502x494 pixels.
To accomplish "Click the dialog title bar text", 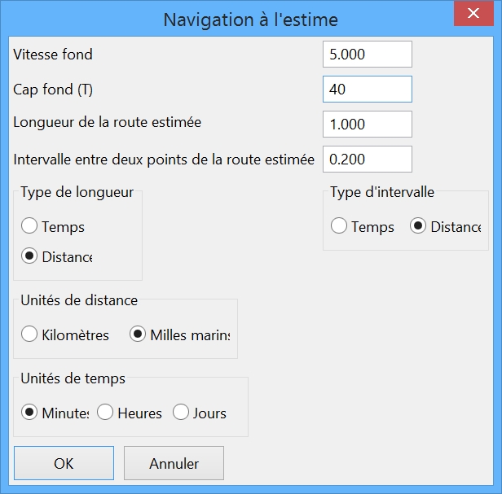I will pyautogui.click(x=250, y=19).
